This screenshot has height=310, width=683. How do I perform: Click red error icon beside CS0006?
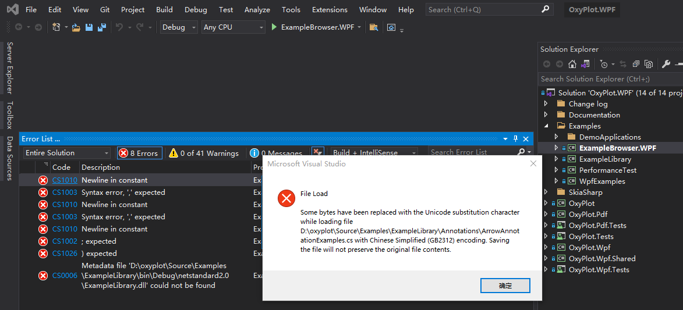(43, 276)
